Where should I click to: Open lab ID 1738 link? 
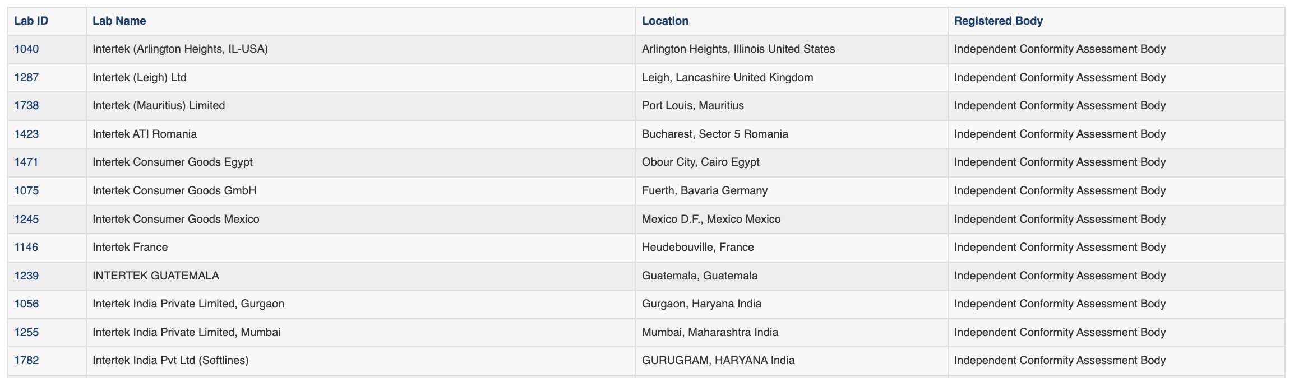[26, 106]
